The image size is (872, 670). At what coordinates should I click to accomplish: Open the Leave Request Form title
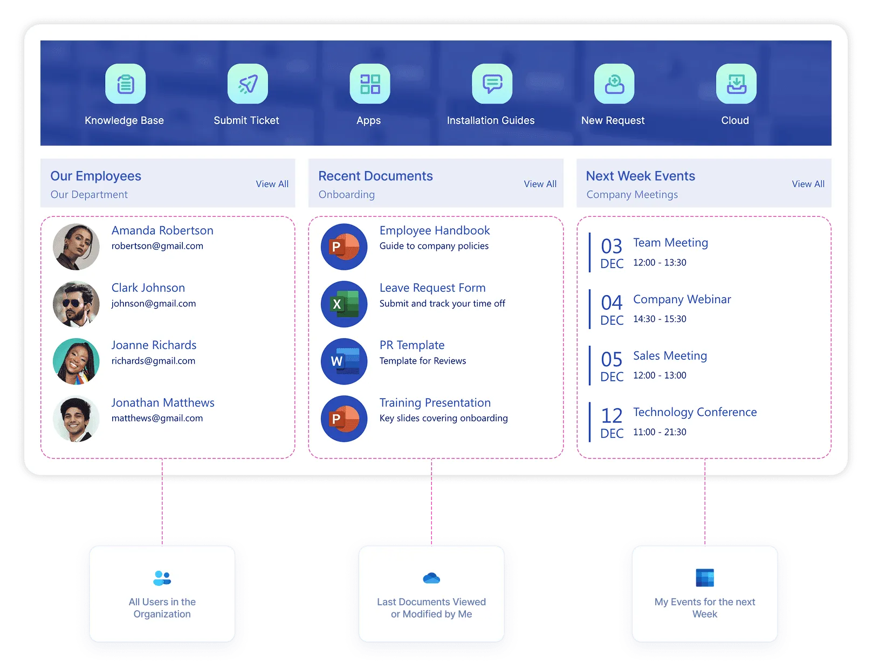(432, 288)
